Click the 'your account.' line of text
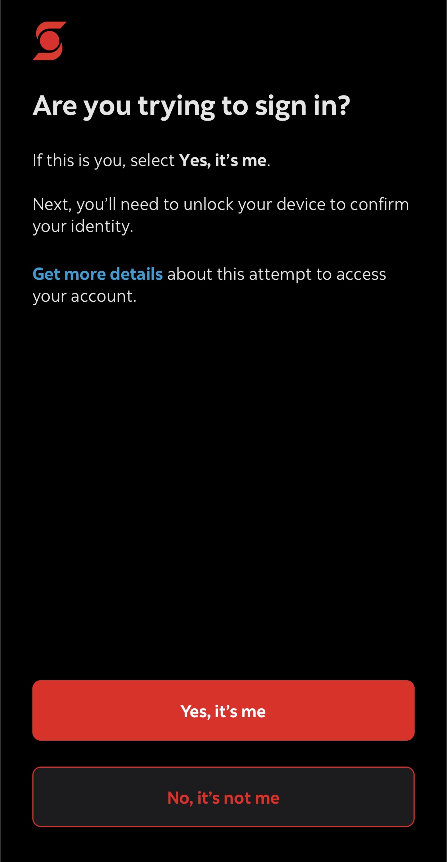 85,296
